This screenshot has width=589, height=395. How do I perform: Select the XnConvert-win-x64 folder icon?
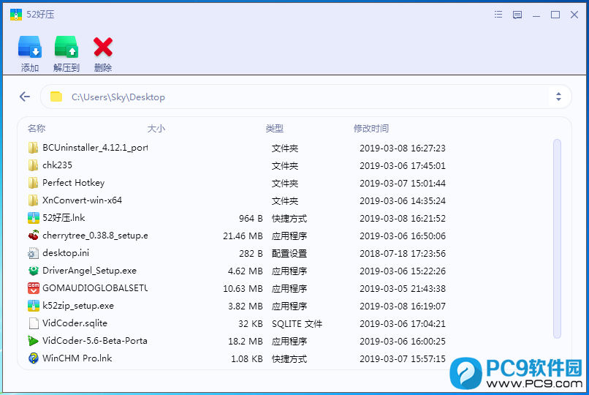[33, 200]
